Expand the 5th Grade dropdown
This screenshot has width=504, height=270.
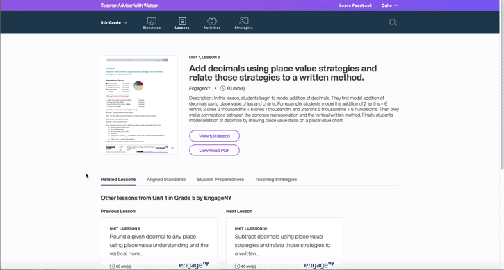114,22
